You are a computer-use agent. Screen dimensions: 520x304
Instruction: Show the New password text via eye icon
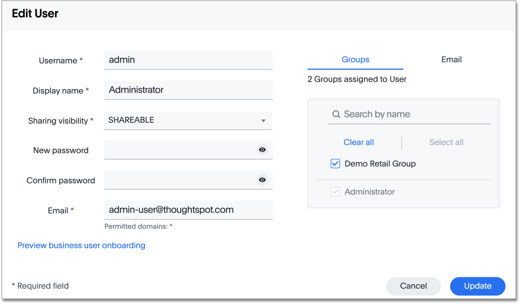point(262,150)
